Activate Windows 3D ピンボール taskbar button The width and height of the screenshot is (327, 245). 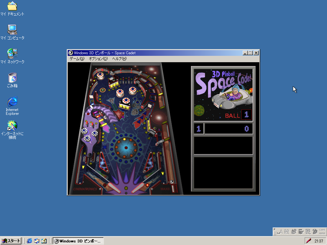(x=78, y=241)
